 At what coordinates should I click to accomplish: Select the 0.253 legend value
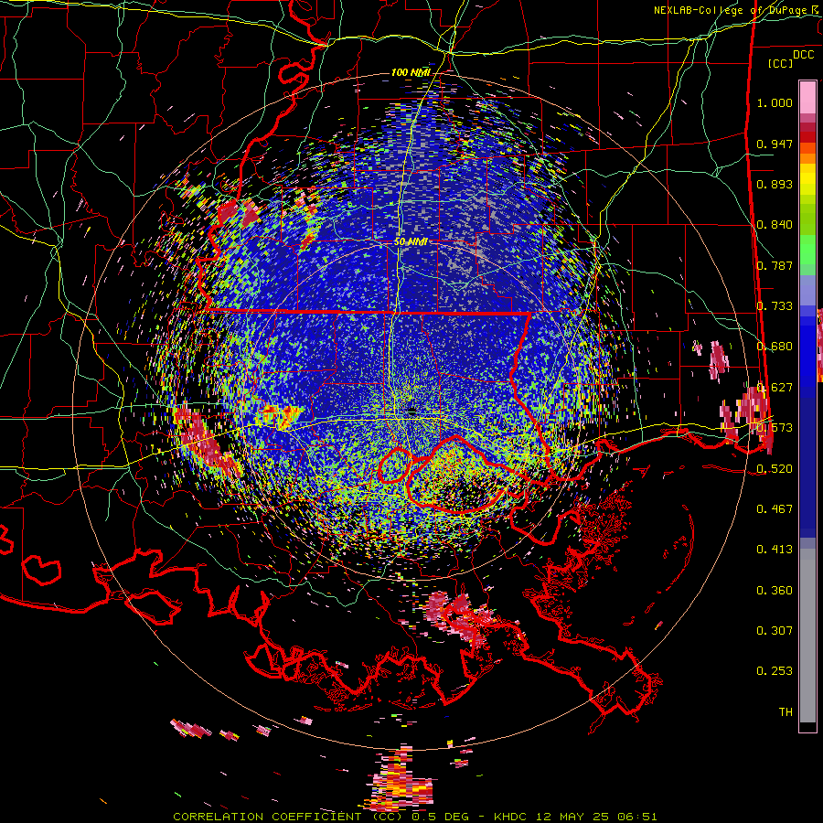(775, 671)
